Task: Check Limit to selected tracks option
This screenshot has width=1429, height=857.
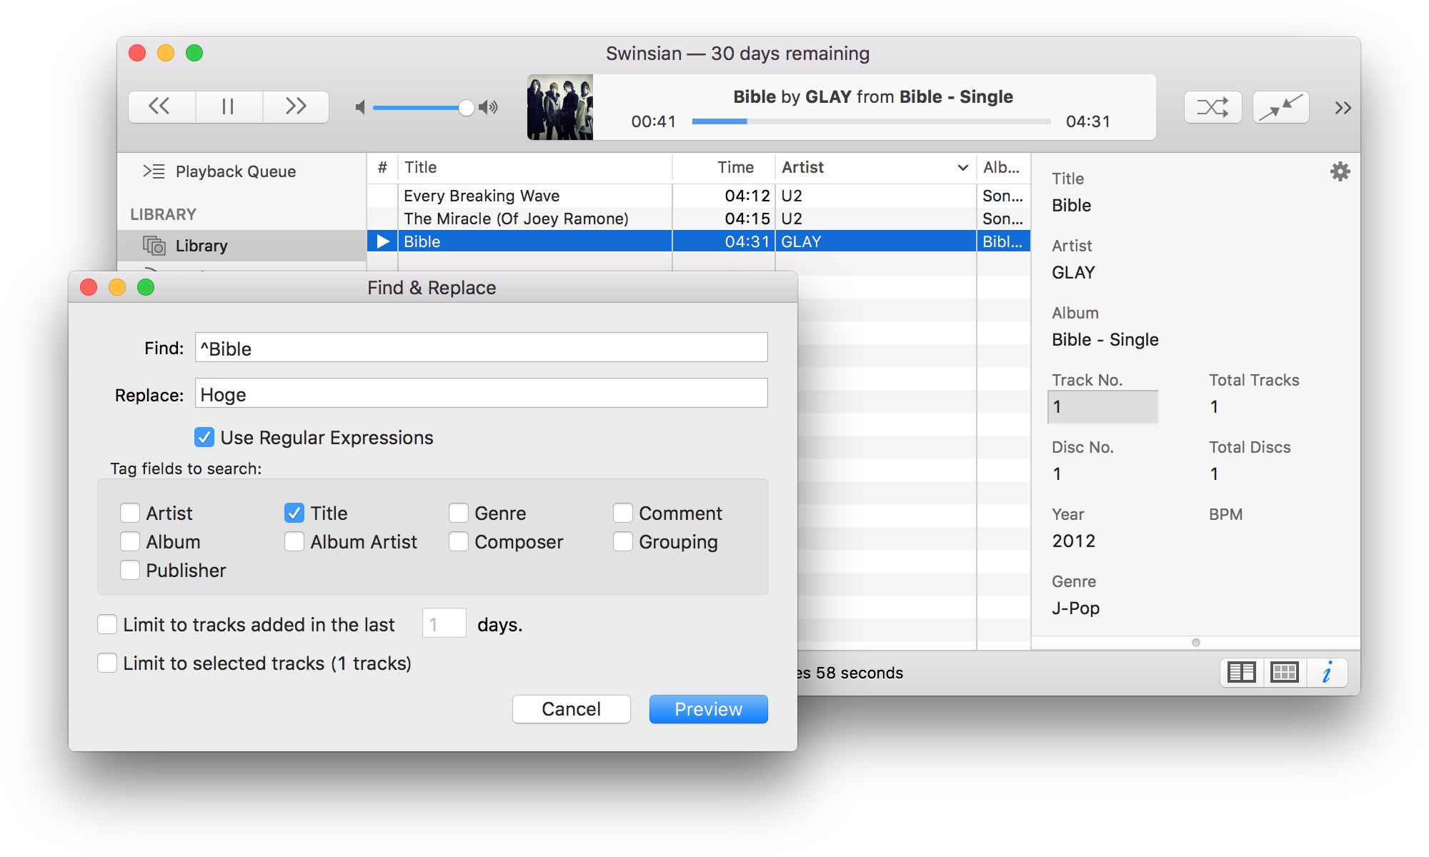Action: pyautogui.click(x=108, y=663)
